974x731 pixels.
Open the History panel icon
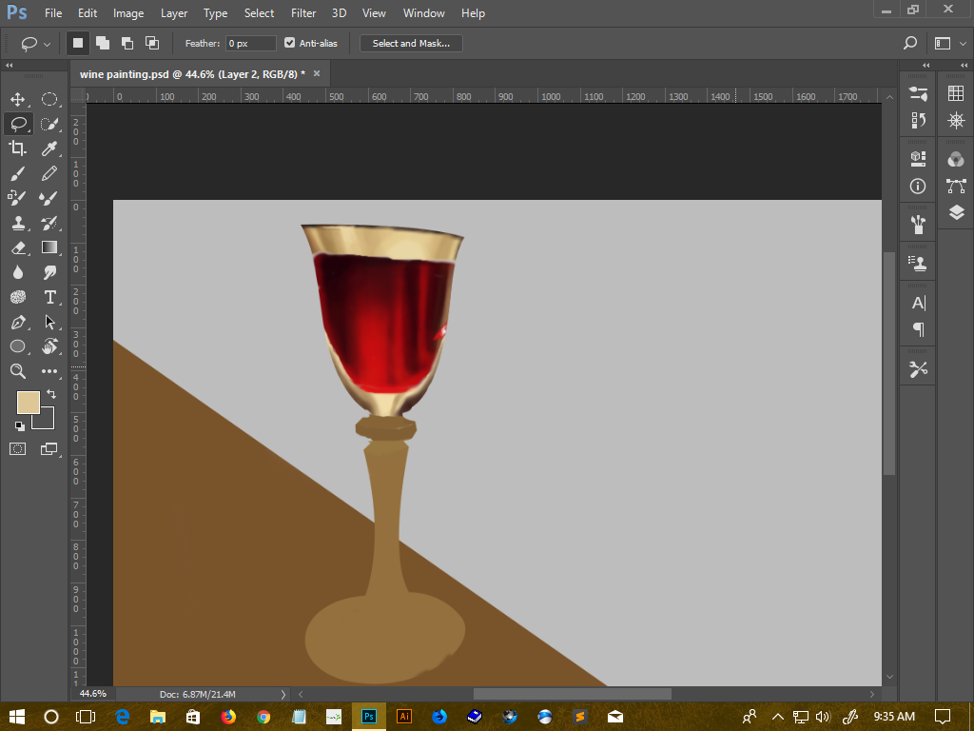[918, 120]
